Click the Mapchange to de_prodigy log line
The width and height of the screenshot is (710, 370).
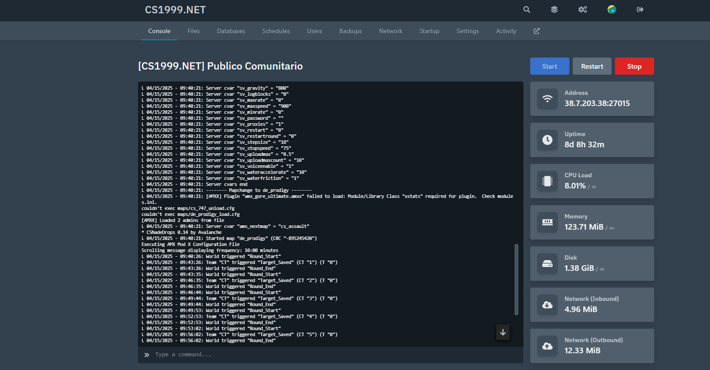[227, 190]
